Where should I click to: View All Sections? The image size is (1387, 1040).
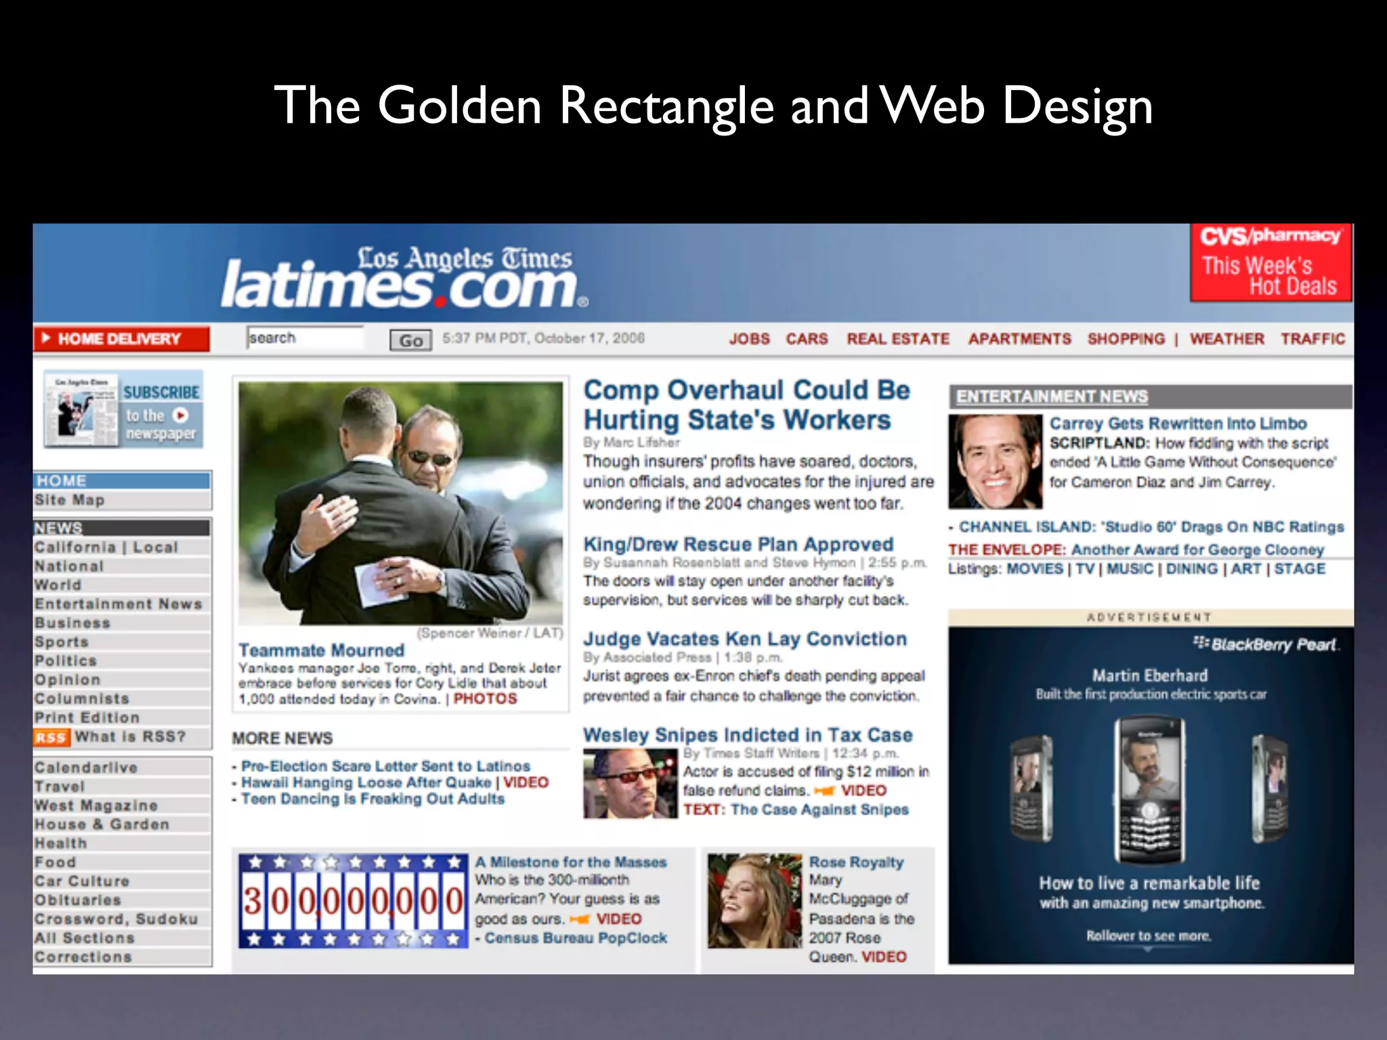coord(85,938)
